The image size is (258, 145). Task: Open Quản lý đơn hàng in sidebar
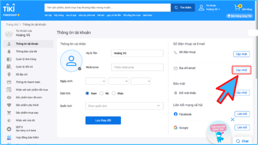26,59
